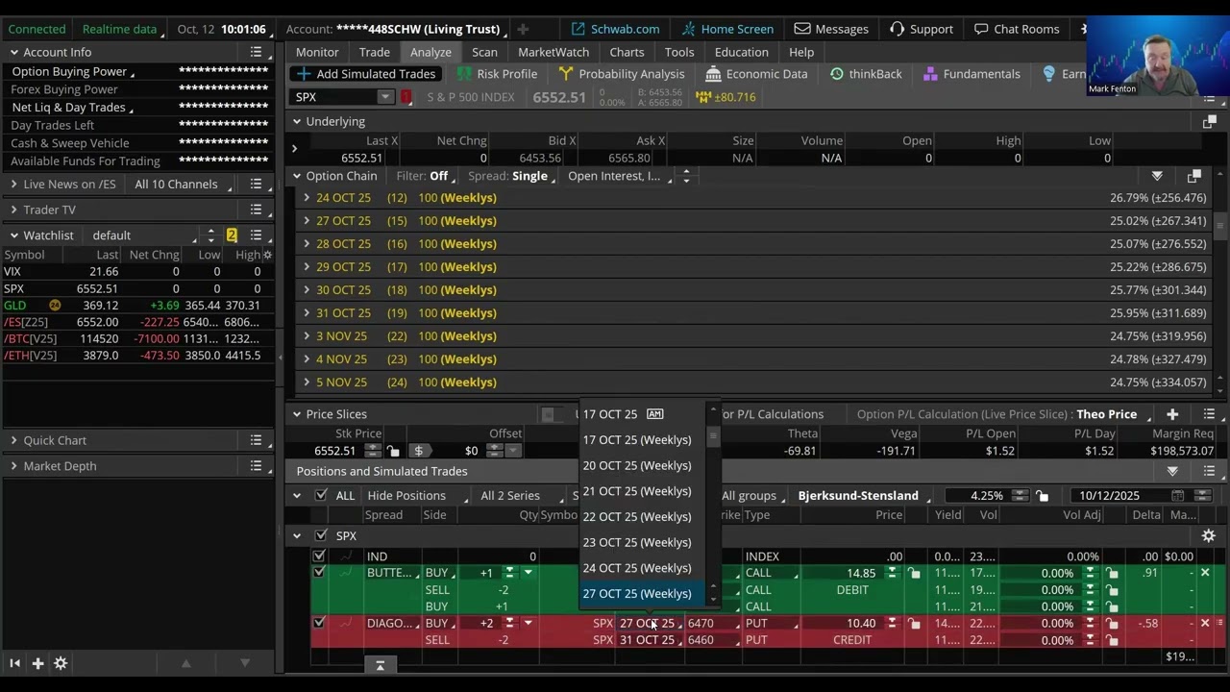
Task: Open Trader TV panel menu icon
Action: (256, 210)
